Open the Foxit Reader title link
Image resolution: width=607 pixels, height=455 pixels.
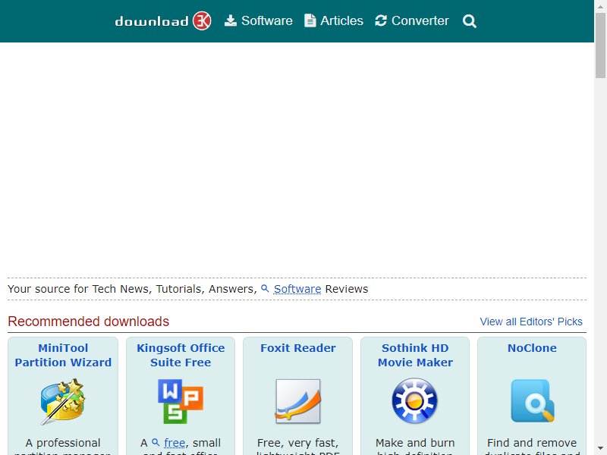click(x=298, y=348)
